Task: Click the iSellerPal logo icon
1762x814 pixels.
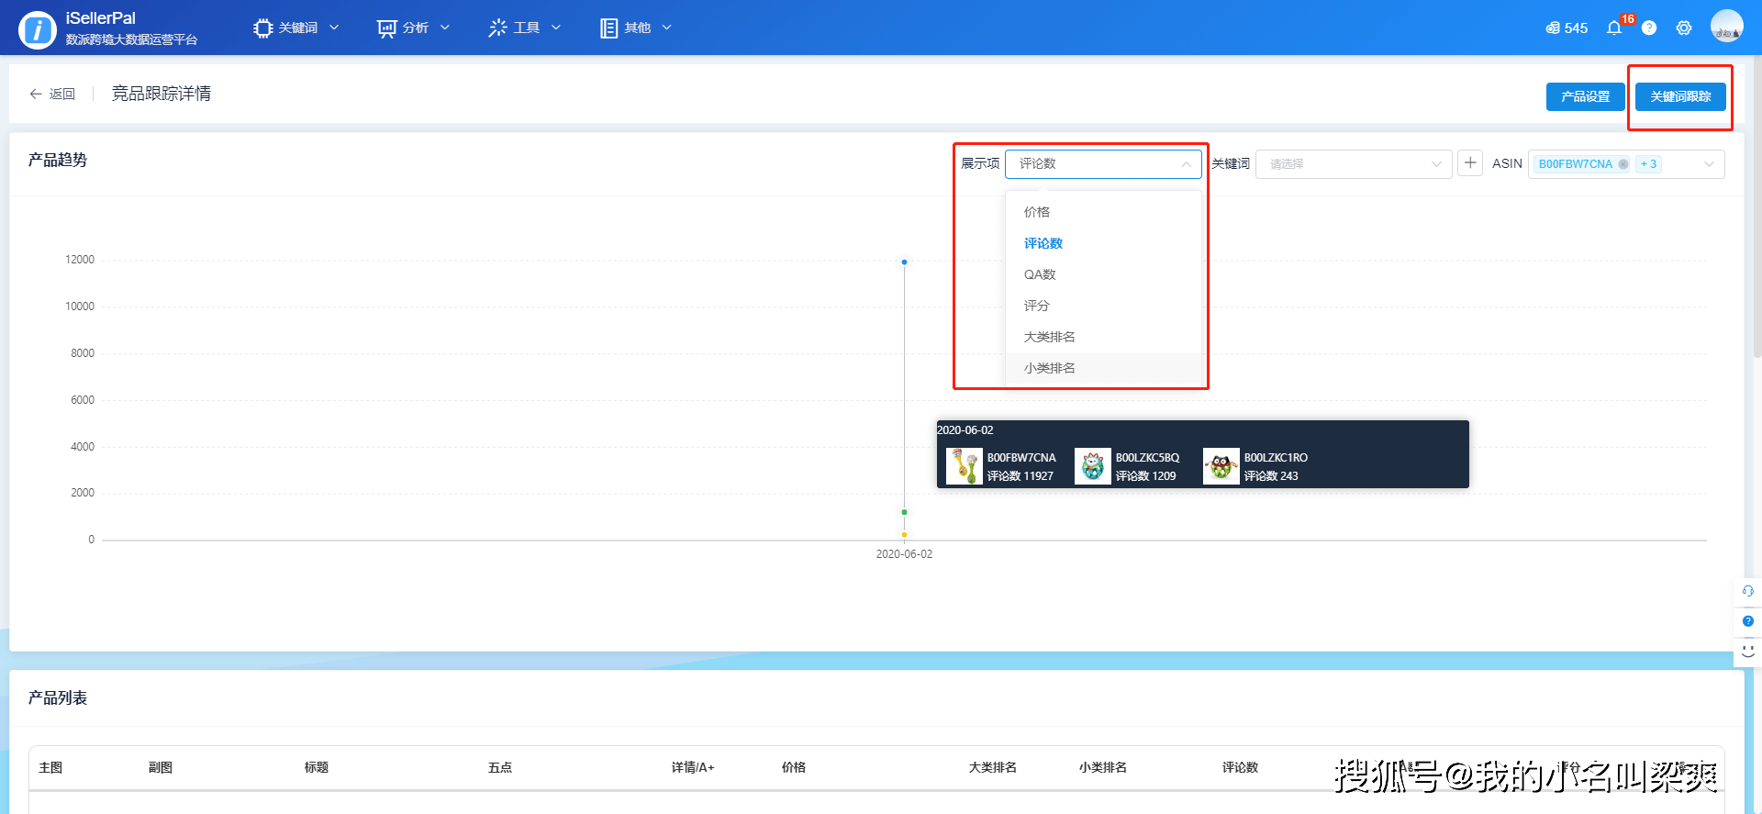Action: (x=38, y=30)
